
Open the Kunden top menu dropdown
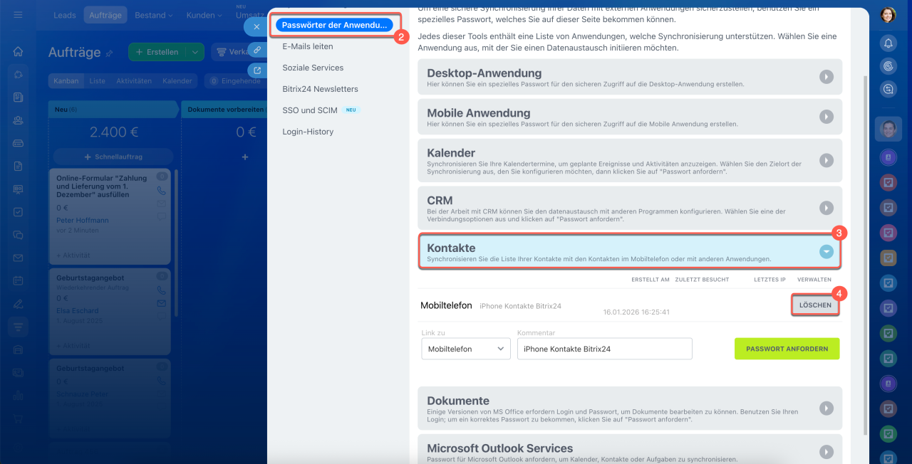[204, 14]
